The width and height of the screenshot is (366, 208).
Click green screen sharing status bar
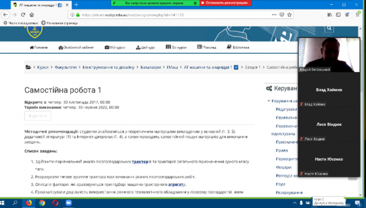pos(155,3)
